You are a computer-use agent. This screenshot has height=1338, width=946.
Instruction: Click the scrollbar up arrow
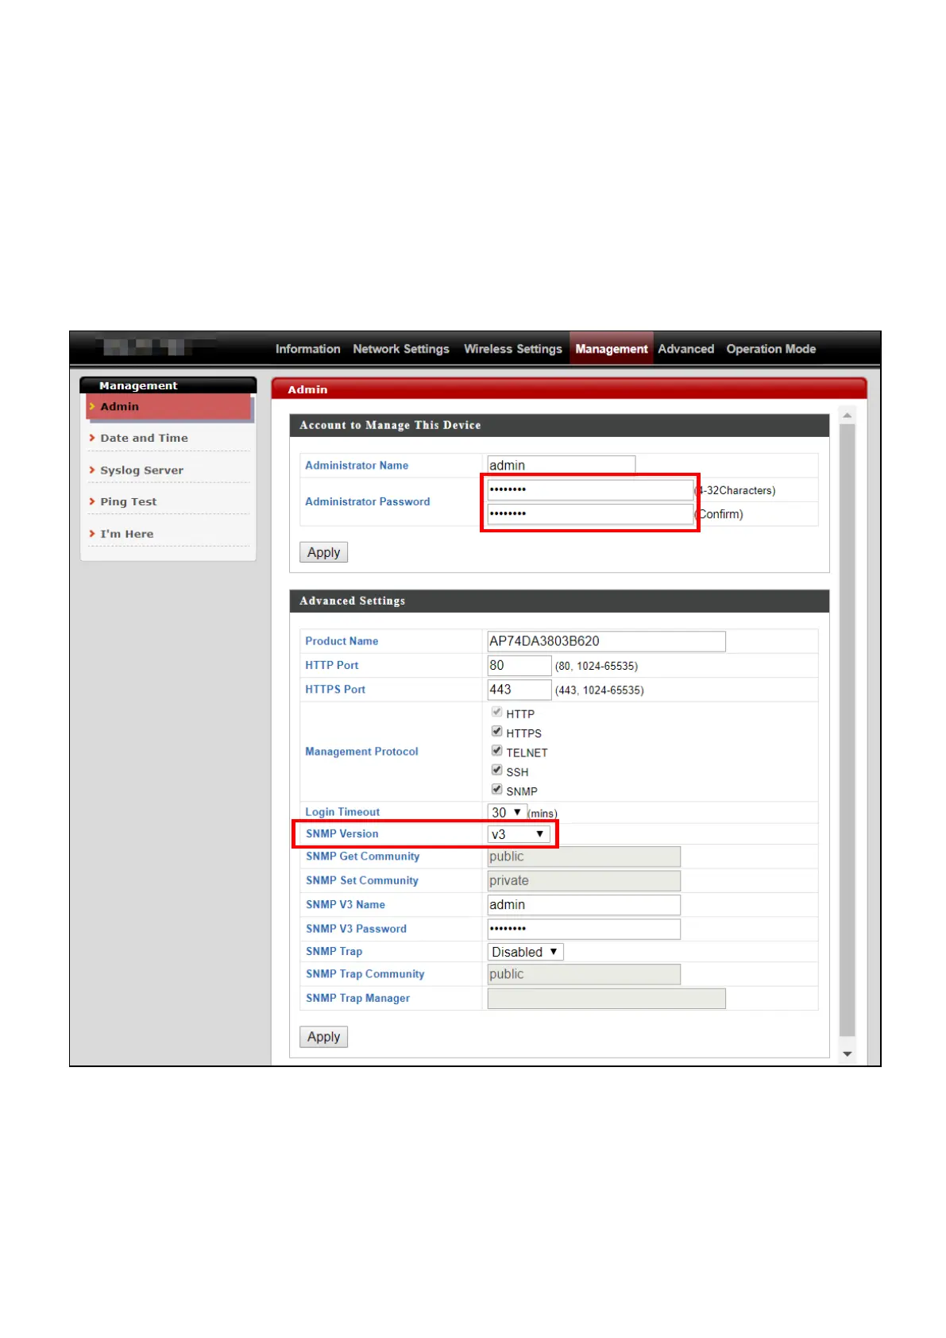point(848,416)
